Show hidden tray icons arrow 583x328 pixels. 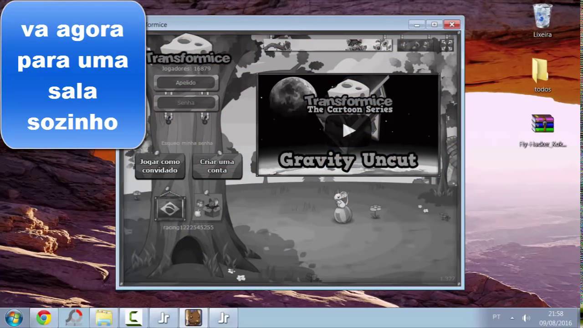512,318
